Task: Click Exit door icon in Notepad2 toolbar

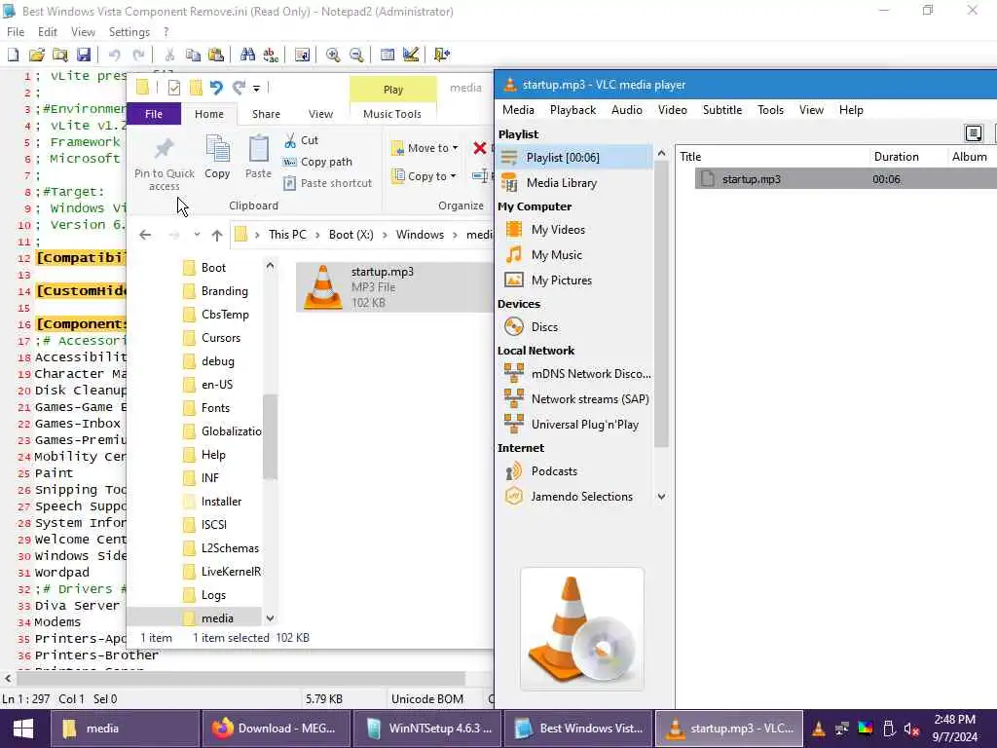Action: [x=442, y=55]
